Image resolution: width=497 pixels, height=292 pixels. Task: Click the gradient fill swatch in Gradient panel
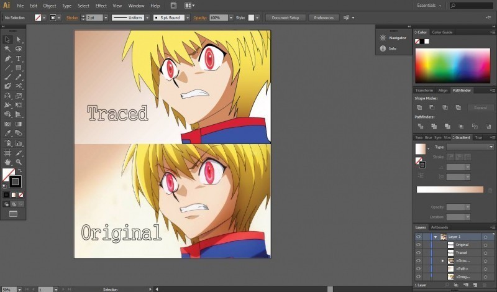pyautogui.click(x=421, y=149)
